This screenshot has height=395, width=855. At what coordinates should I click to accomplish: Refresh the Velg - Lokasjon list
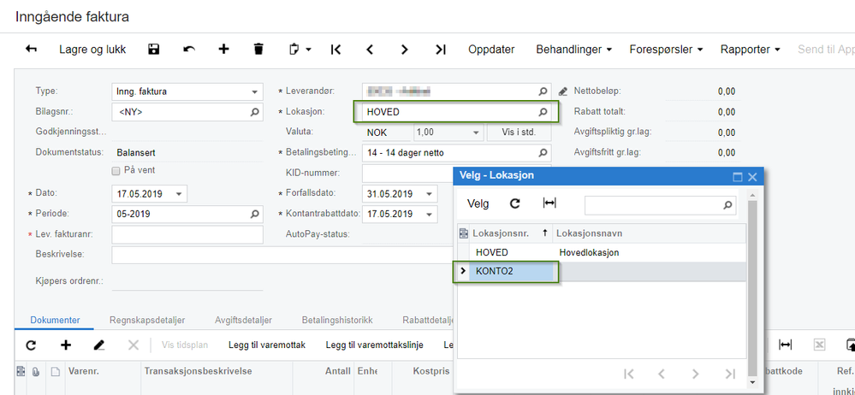pos(514,203)
